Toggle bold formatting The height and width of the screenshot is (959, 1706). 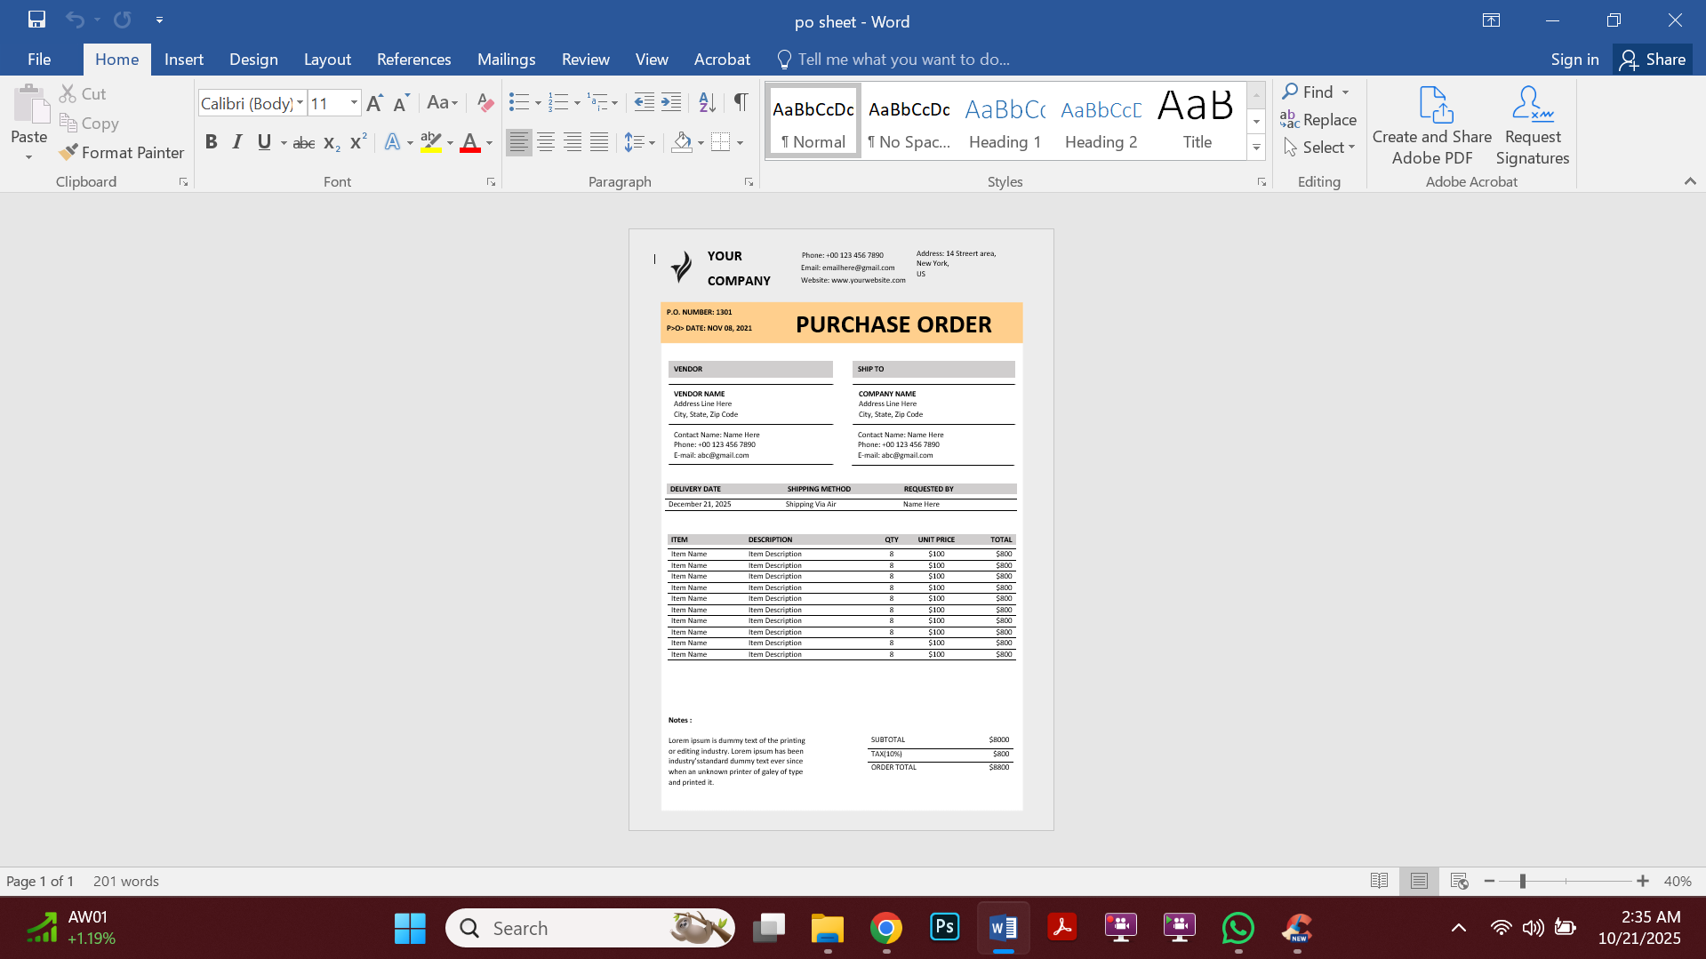[x=211, y=141]
